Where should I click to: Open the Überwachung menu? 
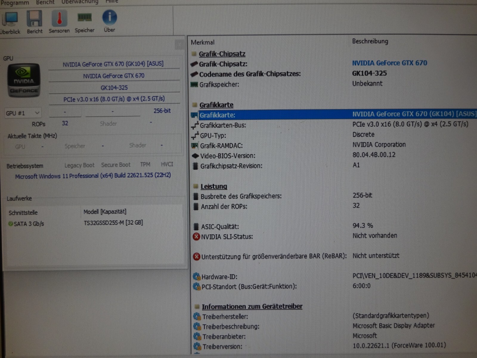click(80, 2)
